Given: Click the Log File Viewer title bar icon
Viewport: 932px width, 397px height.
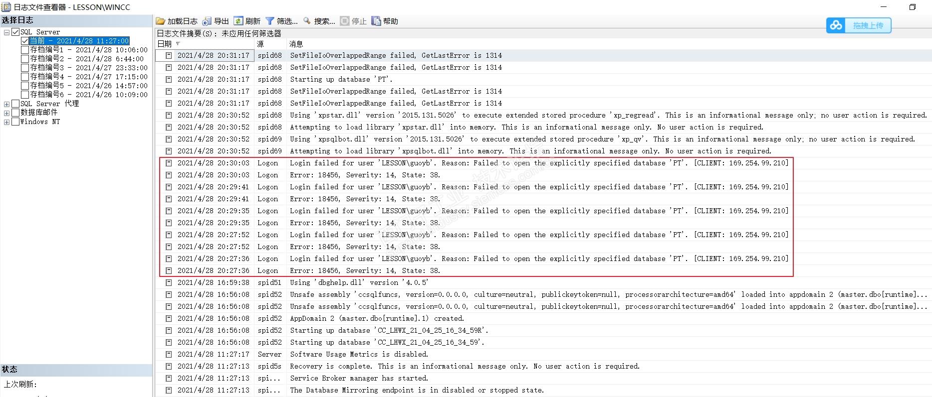Looking at the screenshot, I should click(6, 7).
